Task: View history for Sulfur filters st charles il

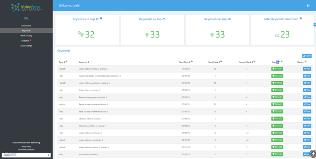Action: pyautogui.click(x=307, y=90)
